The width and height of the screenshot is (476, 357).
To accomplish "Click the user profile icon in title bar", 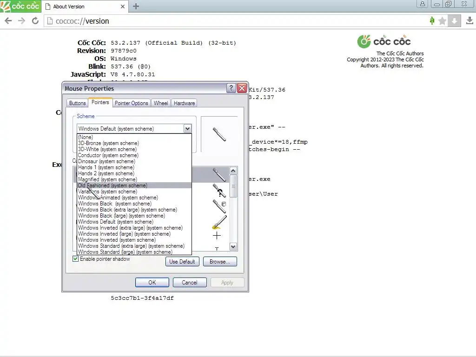I will [422, 4].
